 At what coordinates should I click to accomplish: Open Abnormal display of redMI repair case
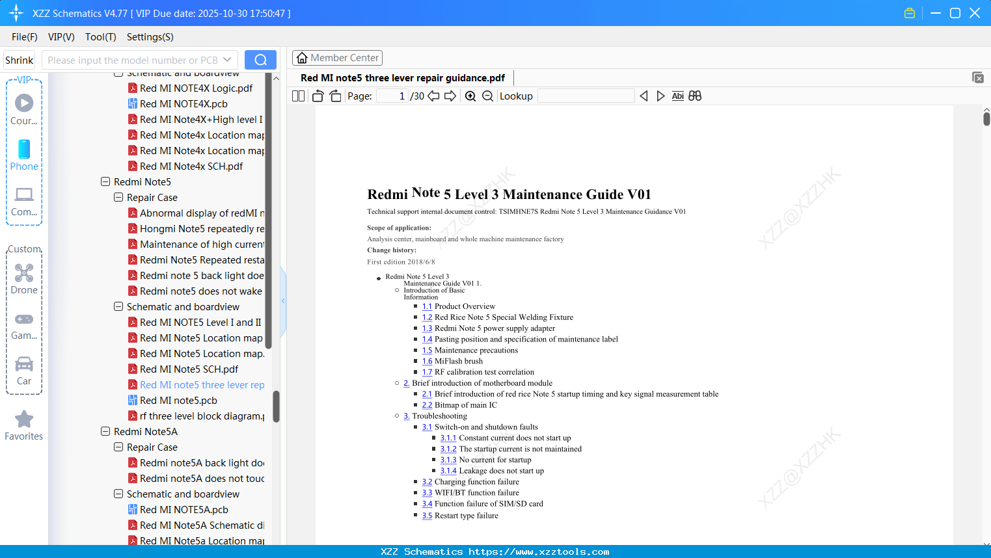tap(196, 213)
